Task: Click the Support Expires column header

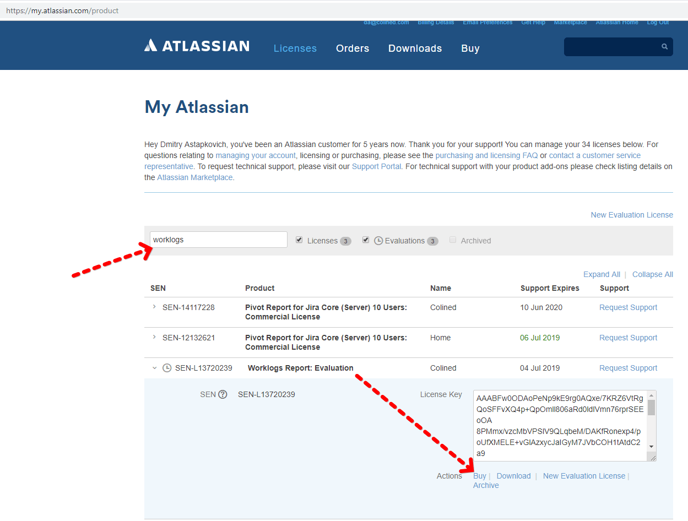Action: 550,288
